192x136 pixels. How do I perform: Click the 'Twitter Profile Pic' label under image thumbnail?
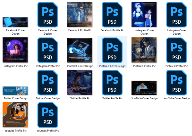tap(80, 98)
